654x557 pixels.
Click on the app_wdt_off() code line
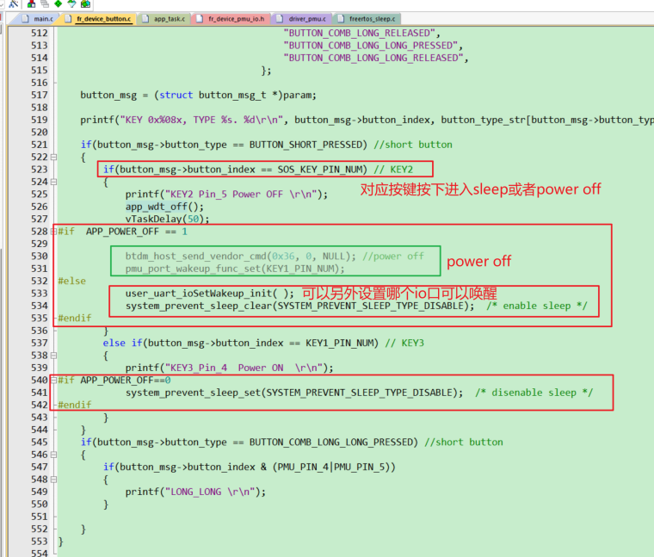[x=164, y=207]
